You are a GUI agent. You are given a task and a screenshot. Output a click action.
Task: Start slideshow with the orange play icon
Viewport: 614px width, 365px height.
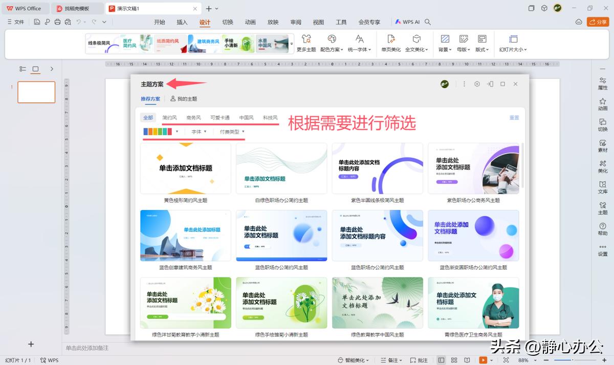pos(484,360)
